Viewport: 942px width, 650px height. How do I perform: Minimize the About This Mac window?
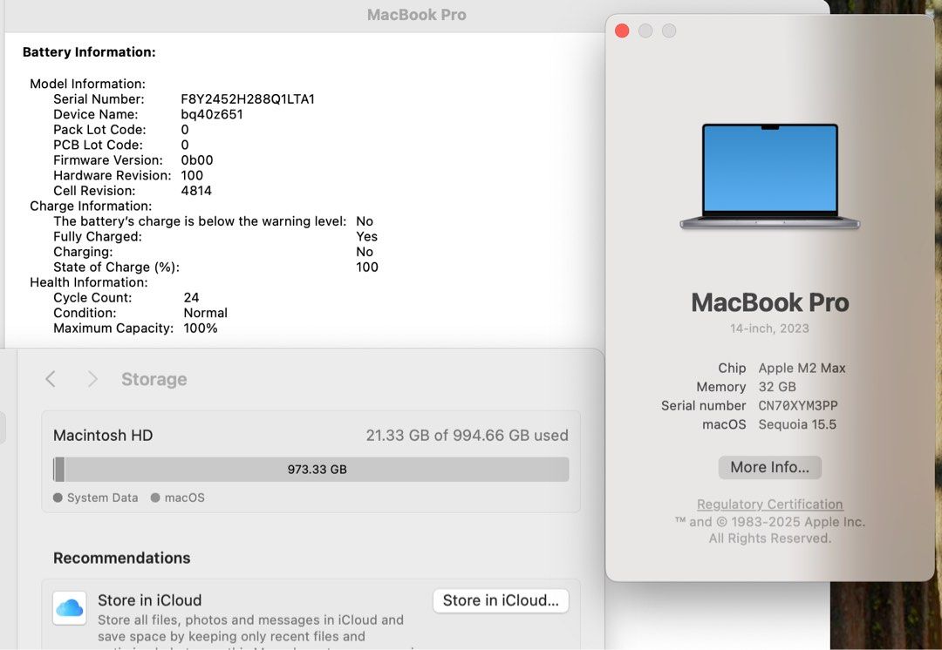tap(645, 30)
